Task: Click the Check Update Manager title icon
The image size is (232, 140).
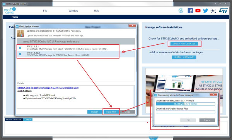Action: click(17, 26)
